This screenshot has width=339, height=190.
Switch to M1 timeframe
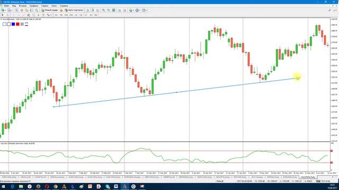(x=56, y=15)
